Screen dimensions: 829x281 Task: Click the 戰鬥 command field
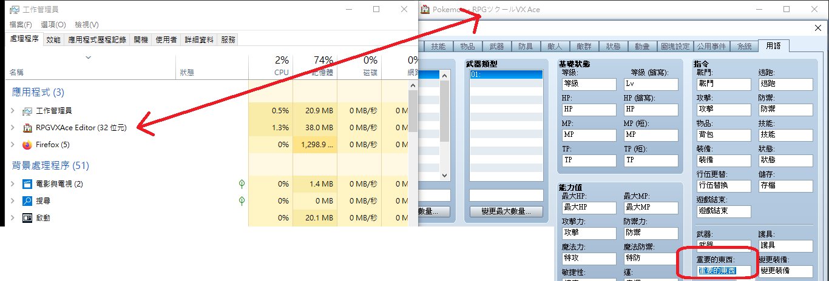tap(724, 84)
